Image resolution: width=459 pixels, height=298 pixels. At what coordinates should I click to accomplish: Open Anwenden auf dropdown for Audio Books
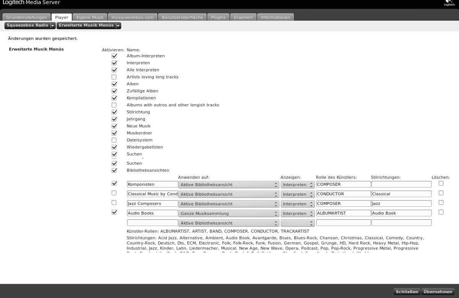point(229,214)
